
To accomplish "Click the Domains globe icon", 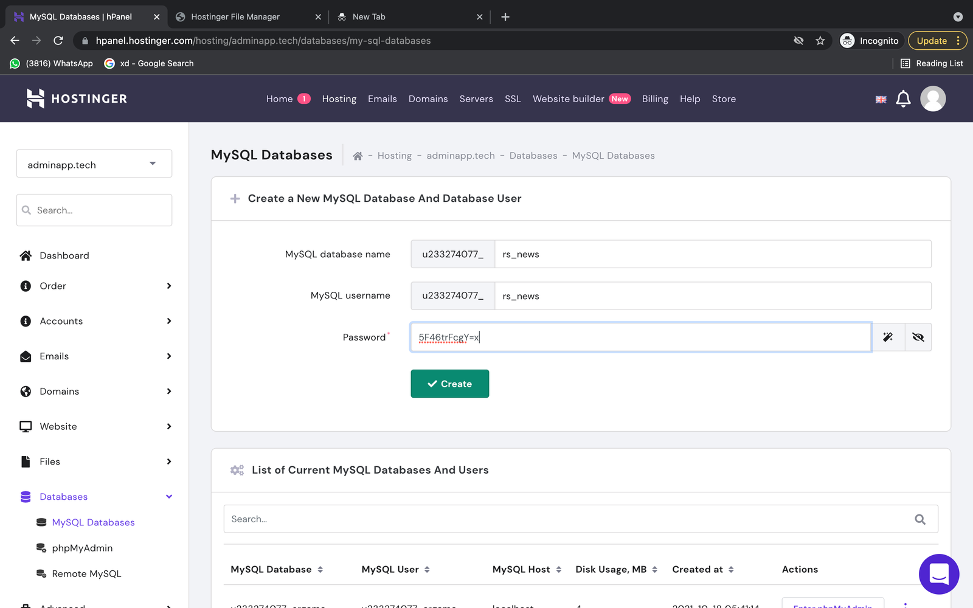I will point(26,392).
